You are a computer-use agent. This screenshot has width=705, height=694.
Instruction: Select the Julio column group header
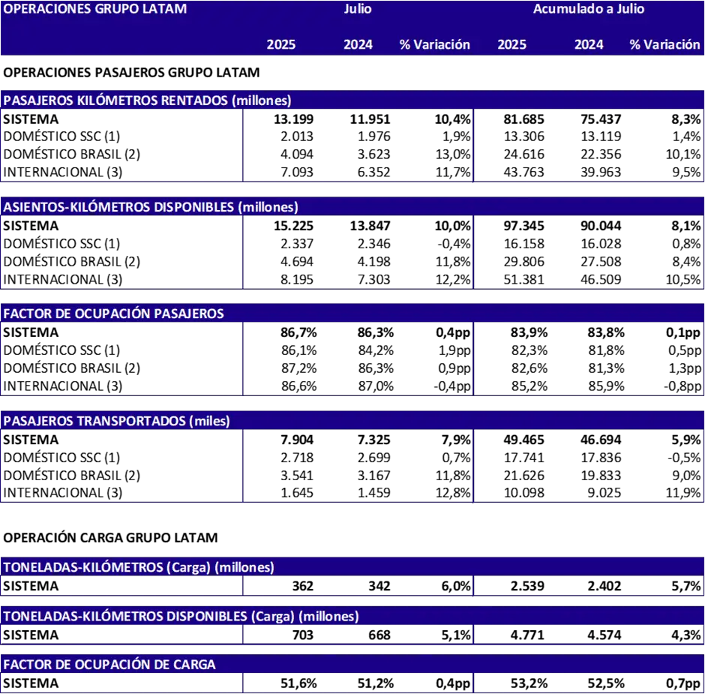click(358, 9)
